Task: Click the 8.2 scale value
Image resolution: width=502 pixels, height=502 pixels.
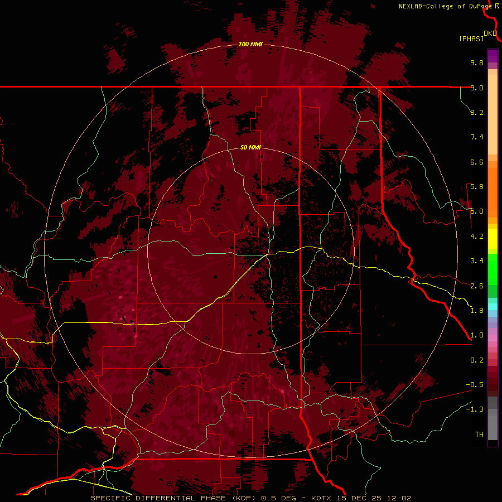Action: click(x=477, y=112)
